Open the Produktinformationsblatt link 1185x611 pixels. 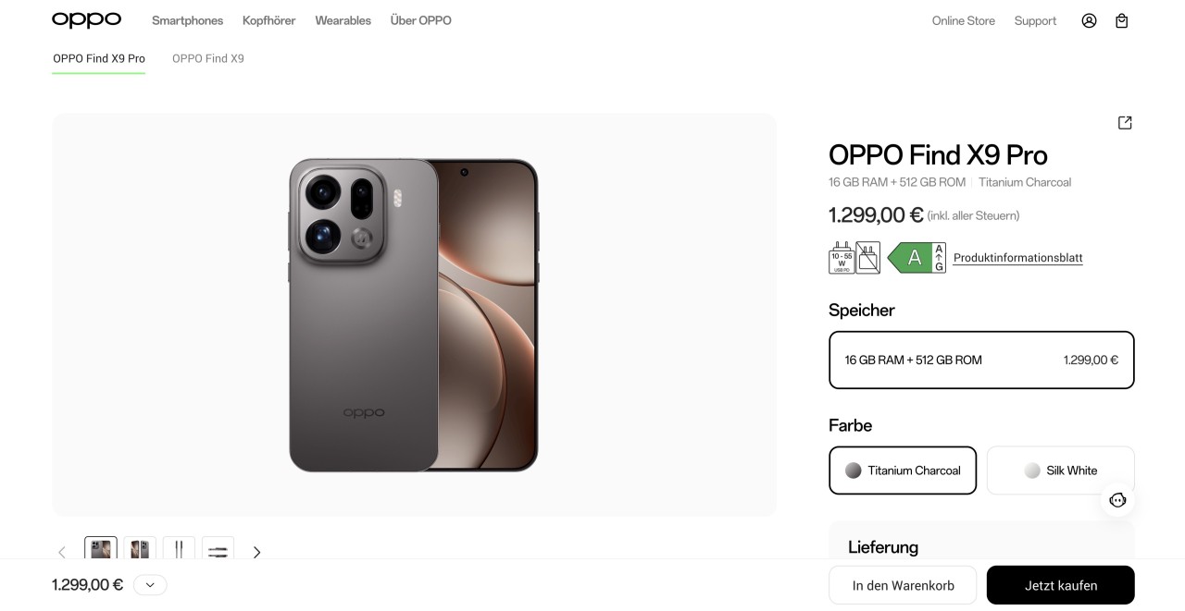coord(1017,258)
